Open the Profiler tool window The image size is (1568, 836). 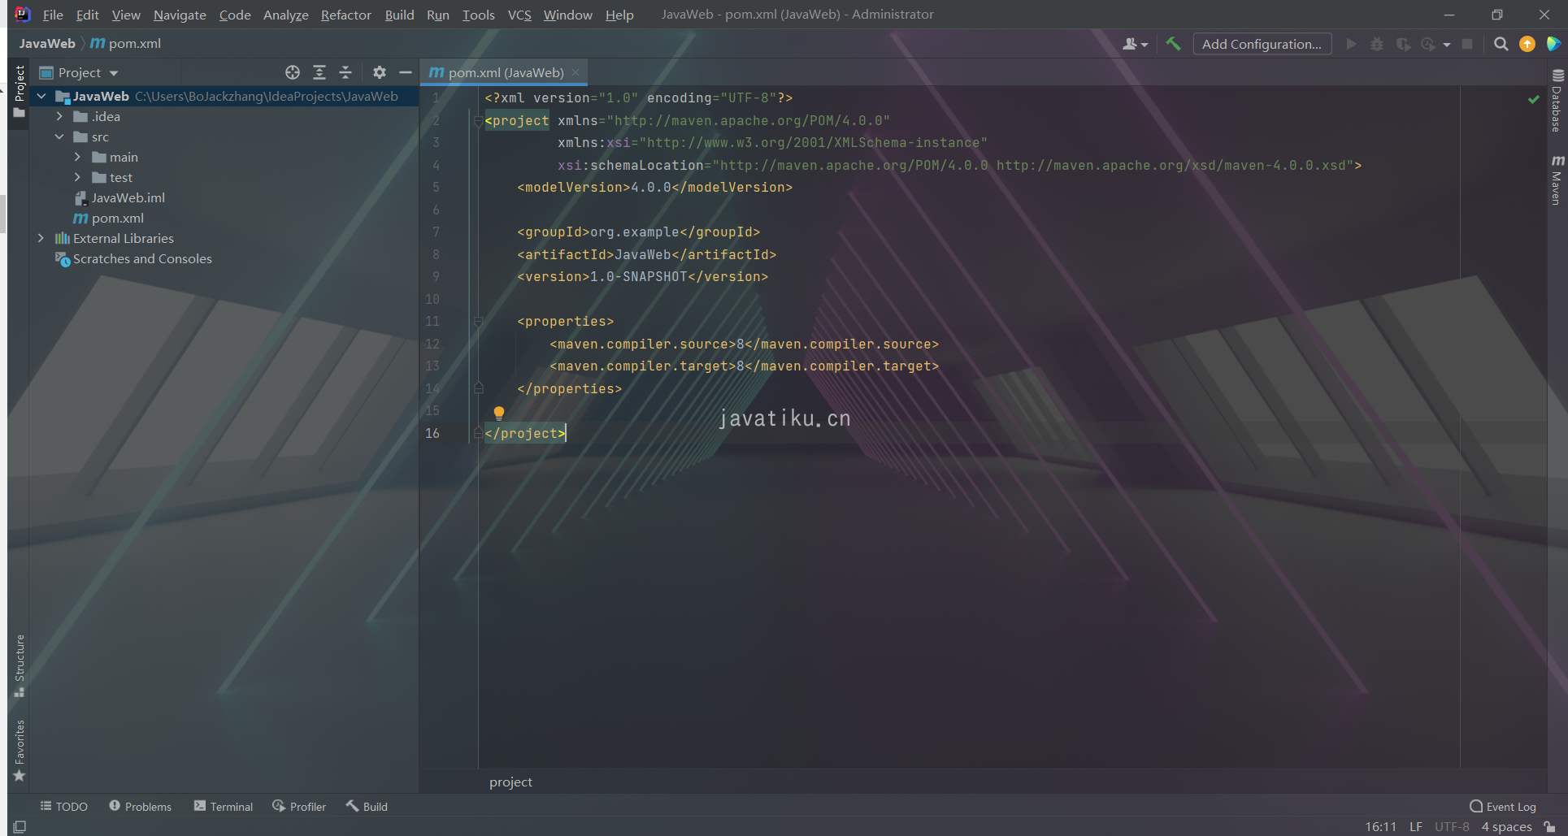[x=299, y=807]
